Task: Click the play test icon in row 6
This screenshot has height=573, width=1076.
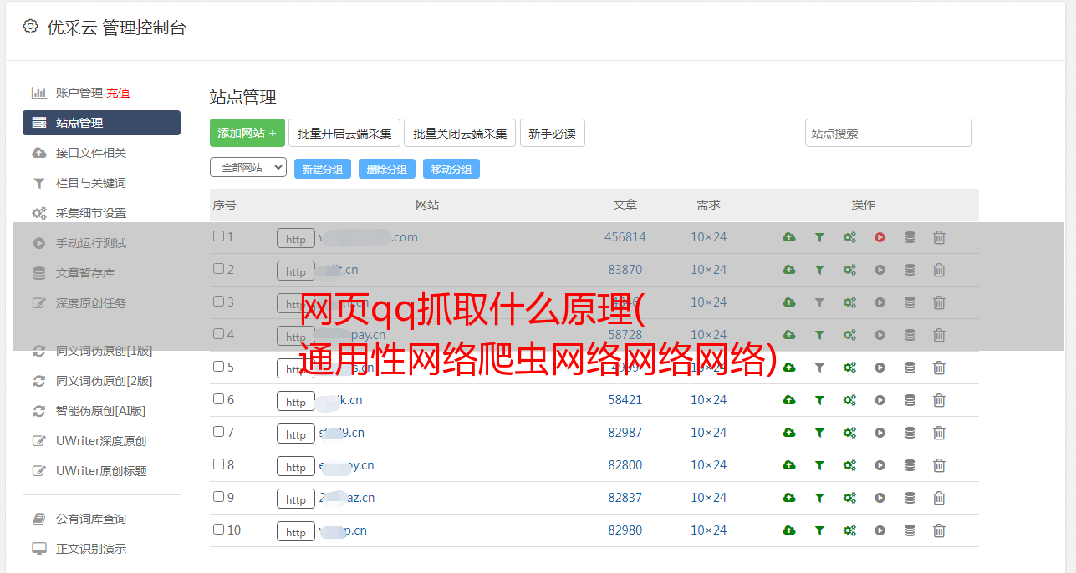Action: [880, 400]
